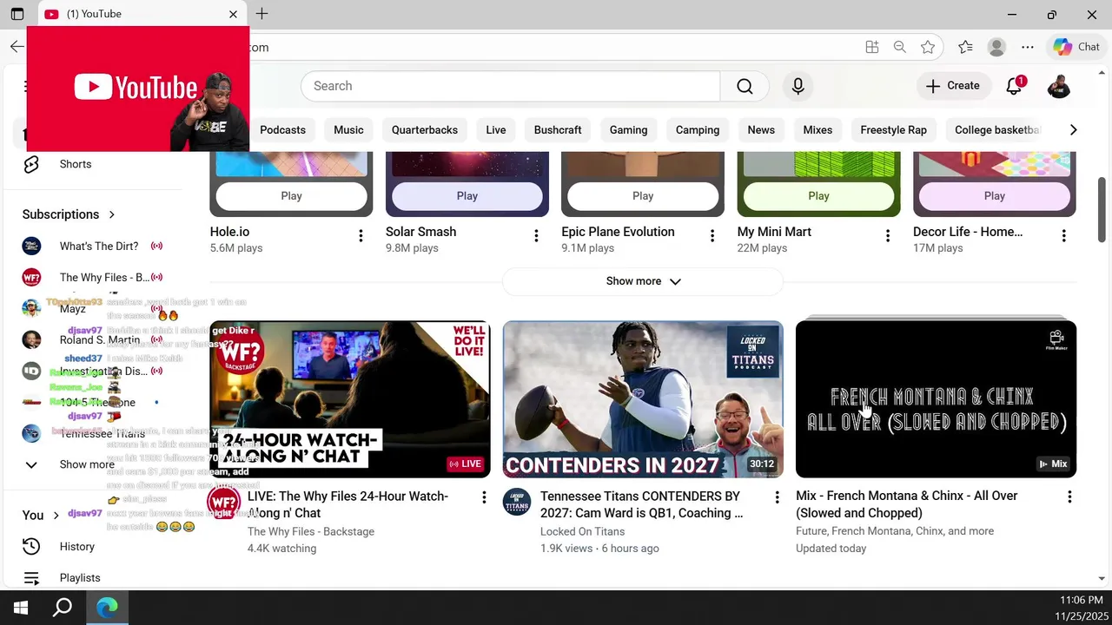Open notifications bell
The width and height of the screenshot is (1112, 625).
pyautogui.click(x=1015, y=86)
